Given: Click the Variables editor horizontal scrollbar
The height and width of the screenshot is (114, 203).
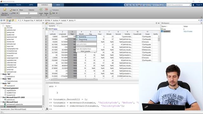Looking at the screenshot, I should click(74, 79).
